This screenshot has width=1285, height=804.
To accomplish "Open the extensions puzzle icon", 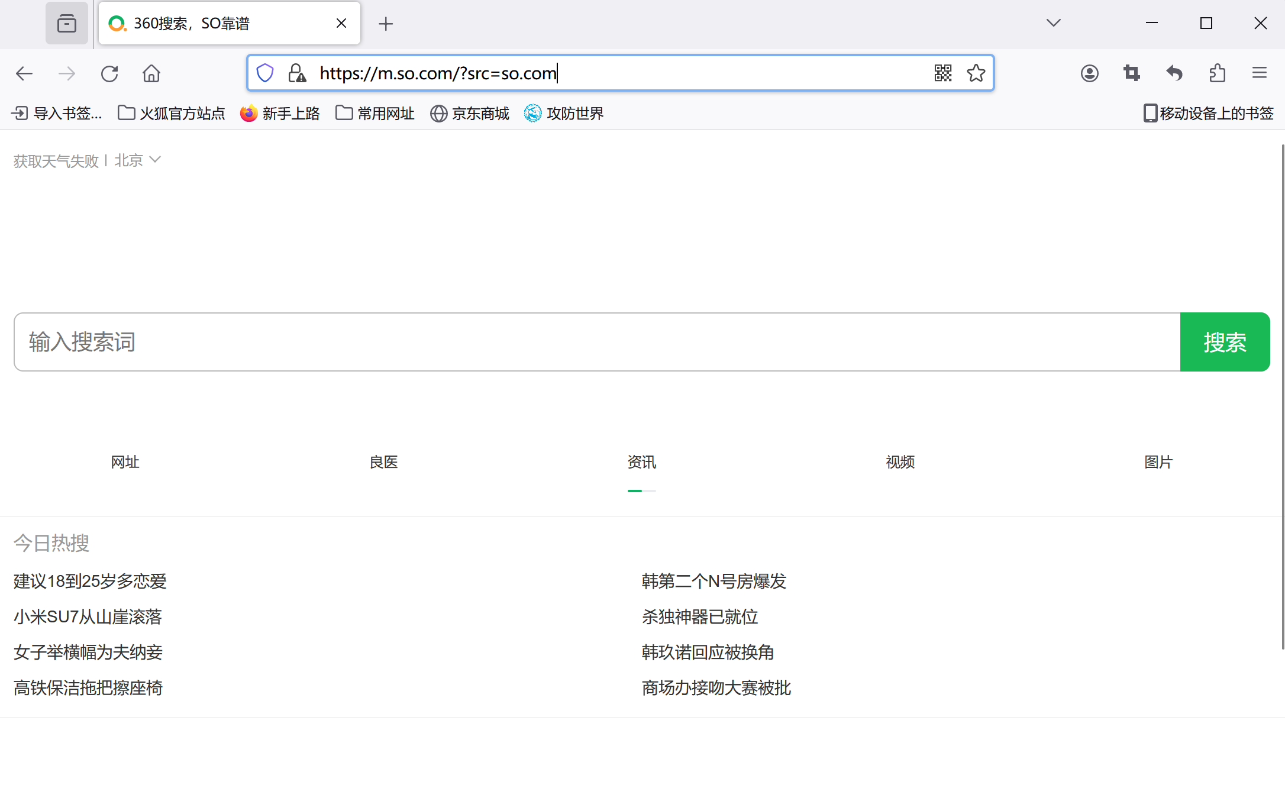I will (x=1217, y=73).
